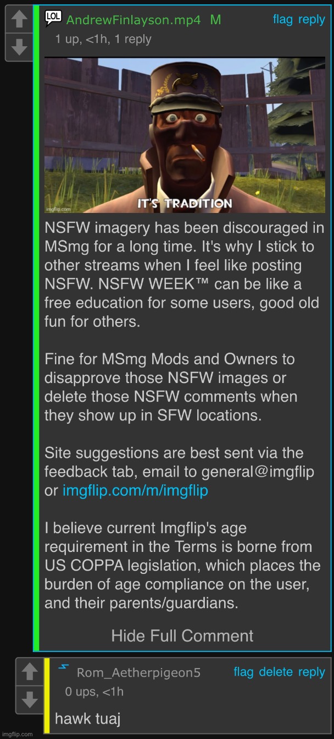The width and height of the screenshot is (334, 739).
Task: Flag the hawk tuaj comment
Action: click(x=243, y=672)
